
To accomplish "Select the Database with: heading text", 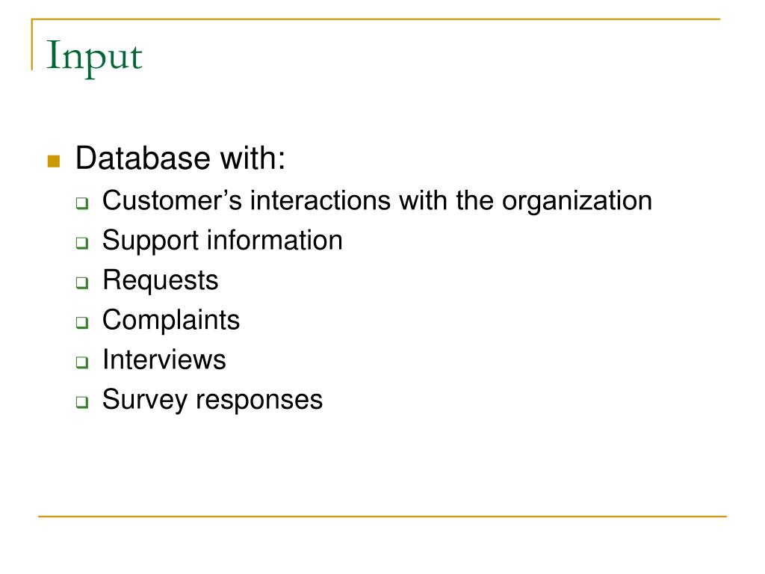I will [x=181, y=158].
